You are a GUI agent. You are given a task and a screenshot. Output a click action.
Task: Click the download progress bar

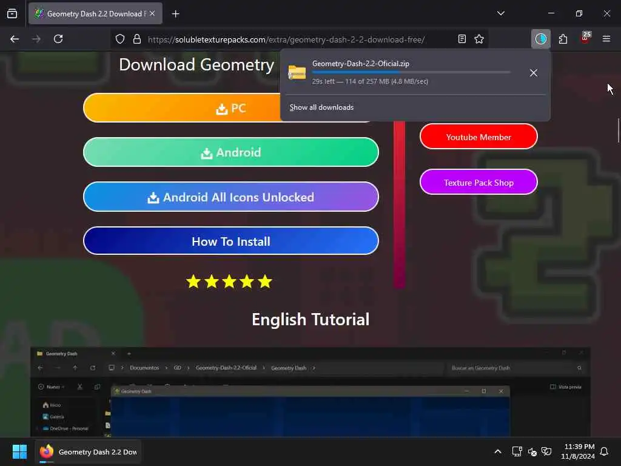[411, 72]
